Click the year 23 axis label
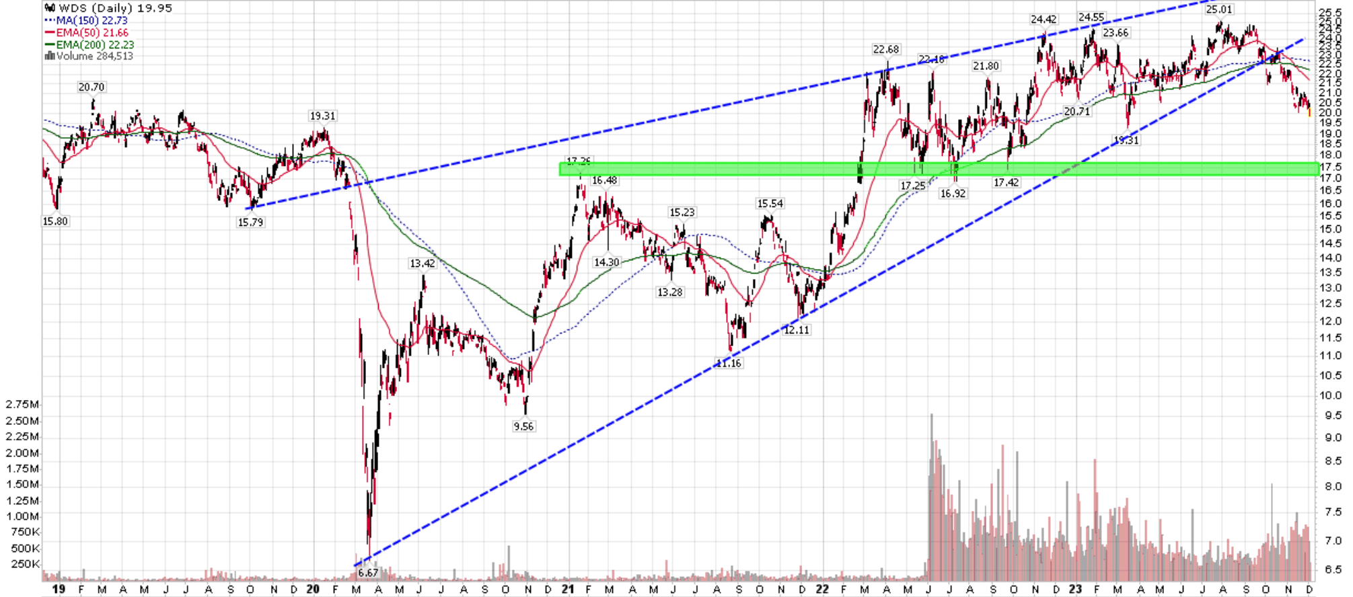The image size is (1353, 597). pyautogui.click(x=1075, y=590)
